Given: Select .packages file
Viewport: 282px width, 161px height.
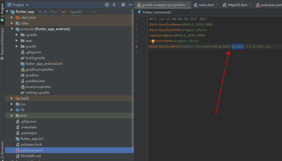Looking at the screenshot, I should (x=29, y=133).
